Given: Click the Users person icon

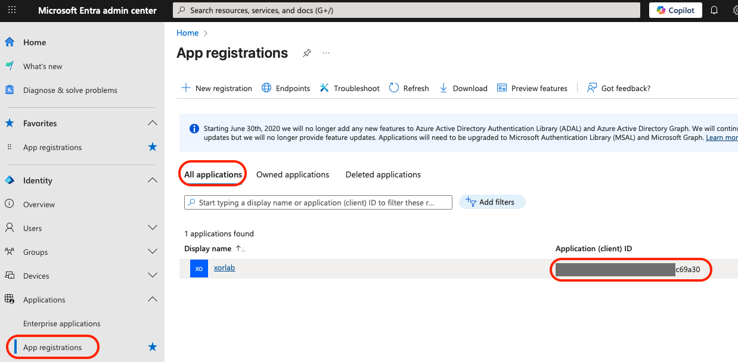Looking at the screenshot, I should [x=10, y=228].
